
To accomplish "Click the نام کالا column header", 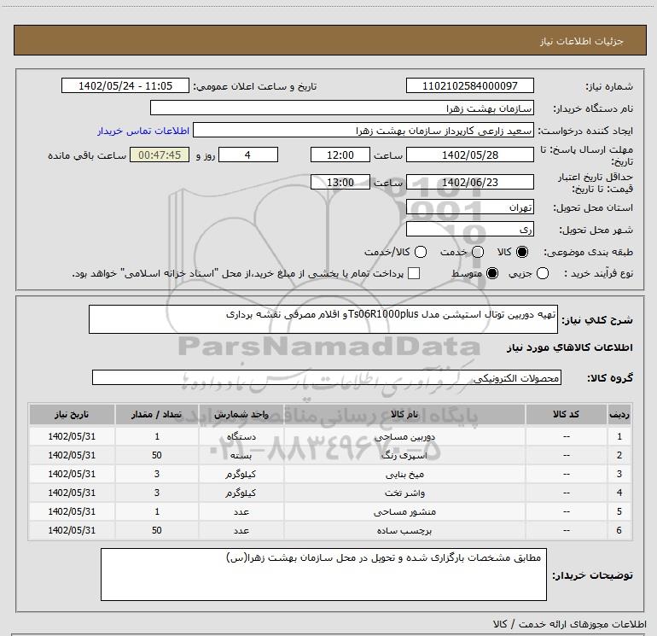I will pyautogui.click(x=404, y=414).
